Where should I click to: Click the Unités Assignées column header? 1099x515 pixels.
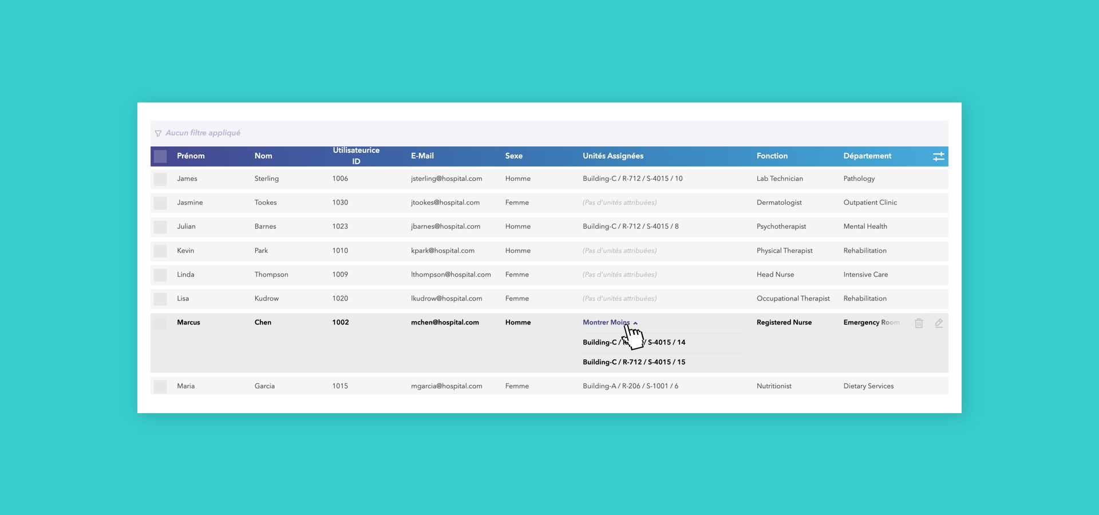pyautogui.click(x=612, y=156)
